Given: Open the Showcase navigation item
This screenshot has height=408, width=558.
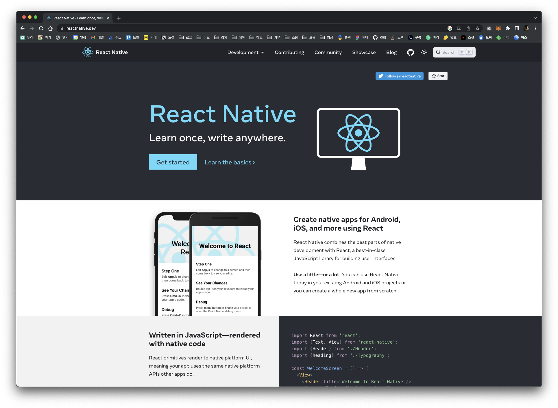Looking at the screenshot, I should [x=364, y=52].
